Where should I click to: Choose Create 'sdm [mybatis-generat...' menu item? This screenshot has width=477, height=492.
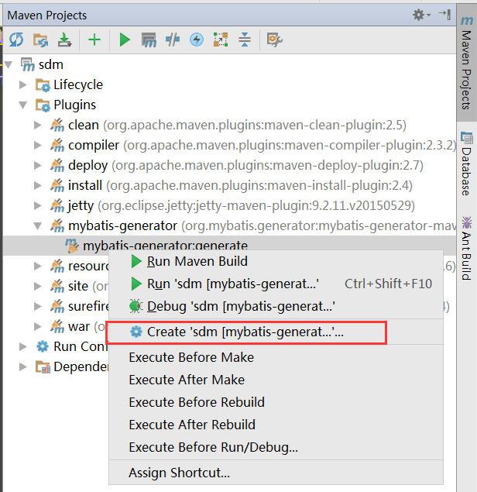point(276,332)
